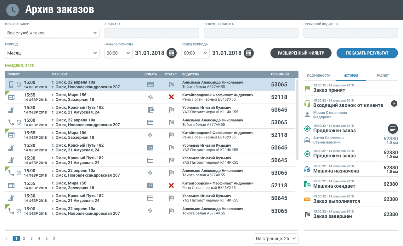Click the Показать результат button
This screenshot has height=246, width=403.
[367, 53]
